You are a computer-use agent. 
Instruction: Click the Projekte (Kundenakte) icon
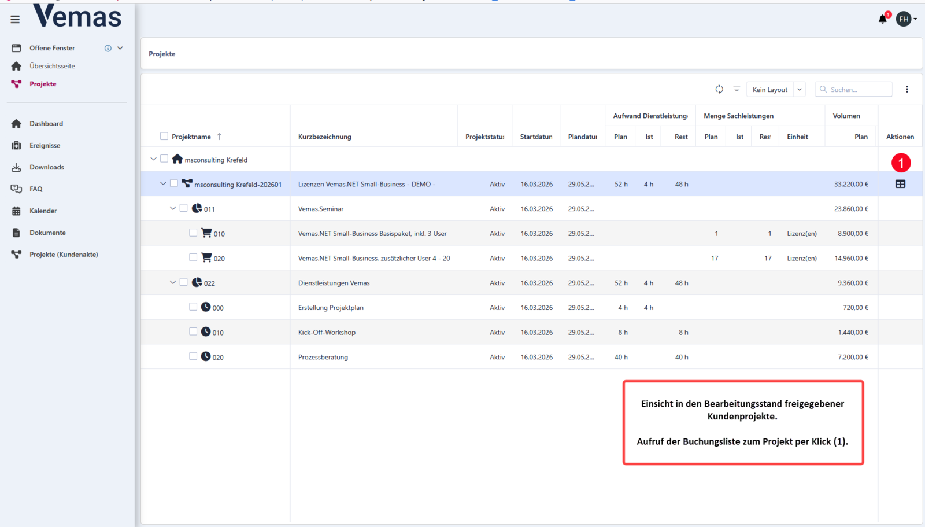pos(16,255)
